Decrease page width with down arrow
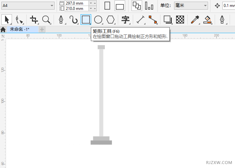This screenshot has width=235, height=168. [x=91, y=3]
